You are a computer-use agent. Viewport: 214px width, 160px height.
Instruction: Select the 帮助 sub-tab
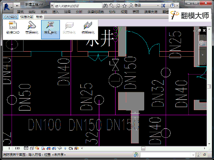coord(39,17)
